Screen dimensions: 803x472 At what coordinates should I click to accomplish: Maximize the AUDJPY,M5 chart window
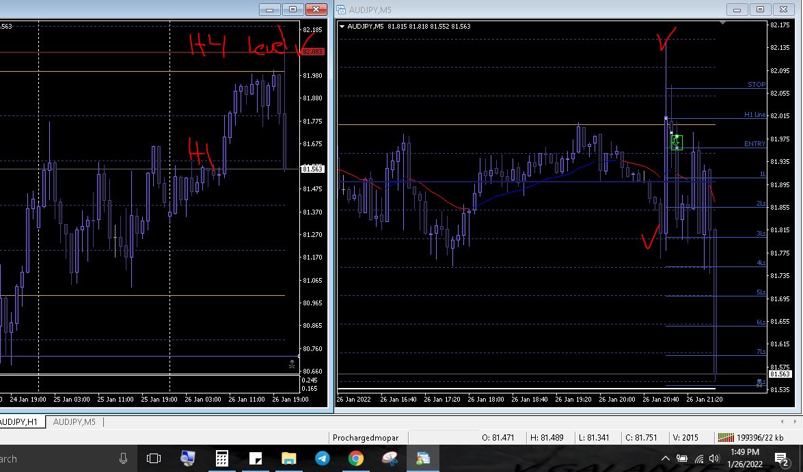coord(760,9)
